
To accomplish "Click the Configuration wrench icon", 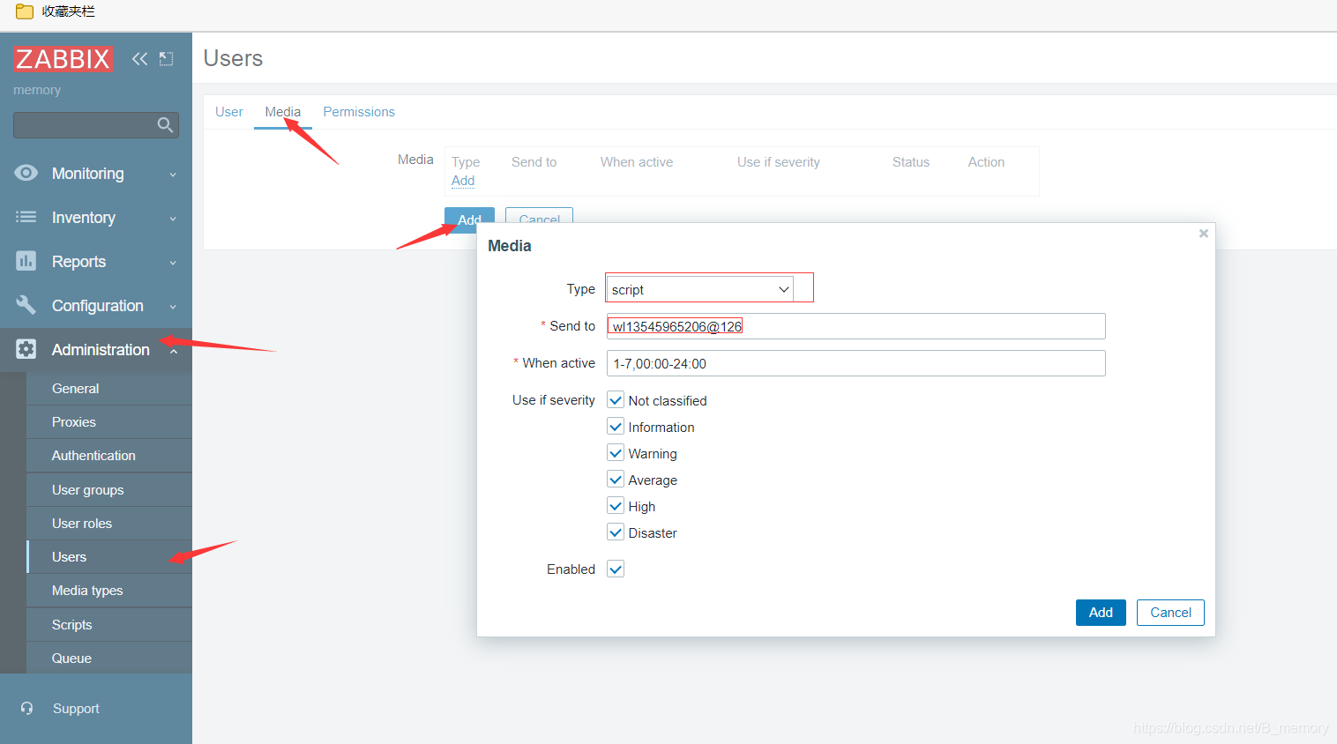I will point(26,305).
